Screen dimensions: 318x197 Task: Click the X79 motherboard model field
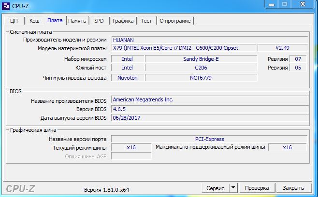183,48
